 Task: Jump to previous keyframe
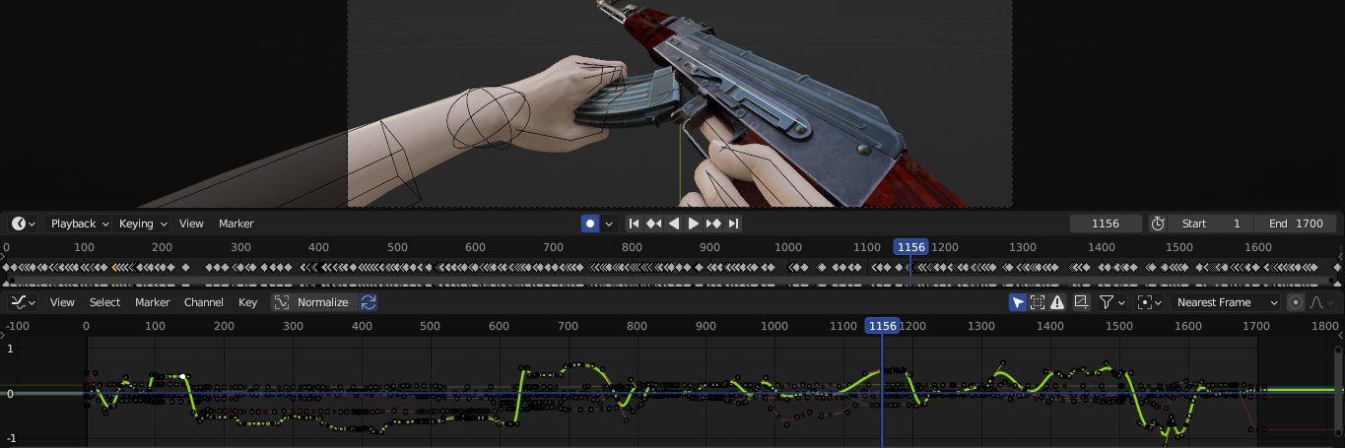click(x=654, y=224)
